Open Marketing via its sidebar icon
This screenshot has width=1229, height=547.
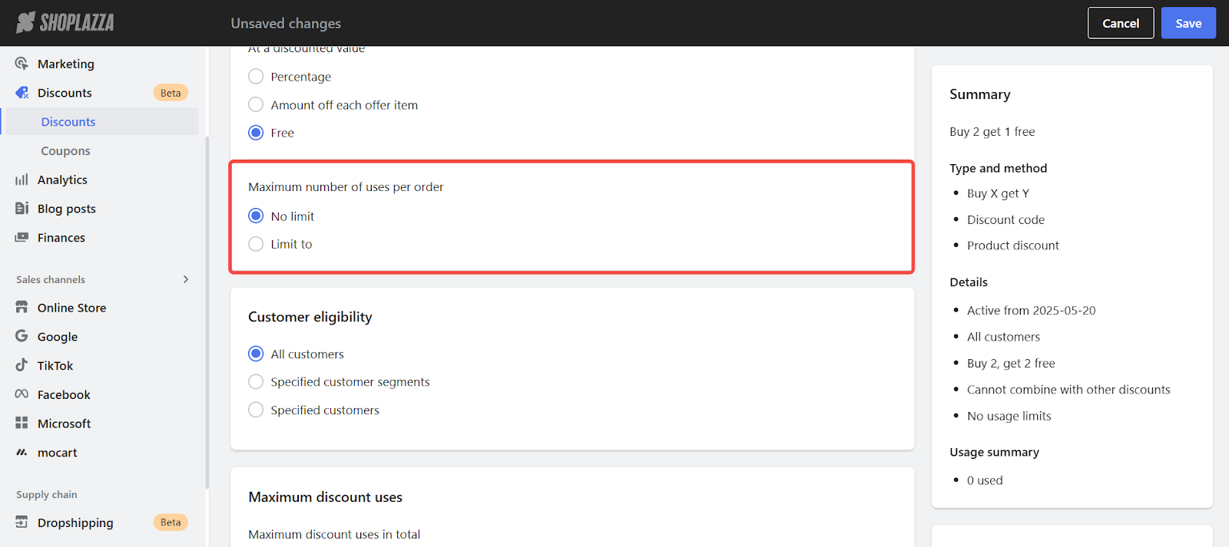(22, 64)
